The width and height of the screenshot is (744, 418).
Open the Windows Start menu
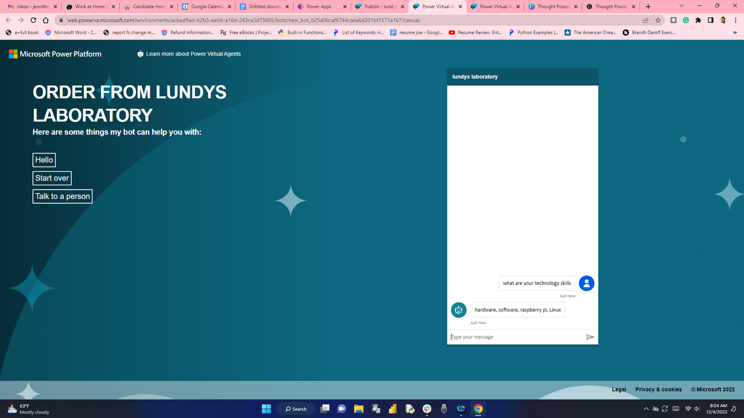[266, 409]
